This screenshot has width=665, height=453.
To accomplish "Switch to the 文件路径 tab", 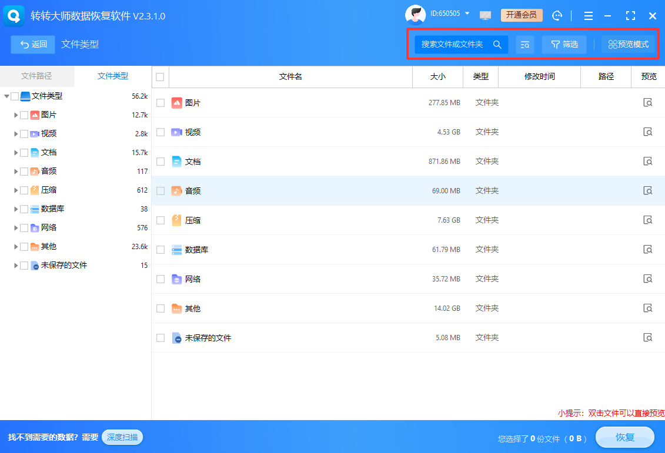I will pyautogui.click(x=37, y=76).
